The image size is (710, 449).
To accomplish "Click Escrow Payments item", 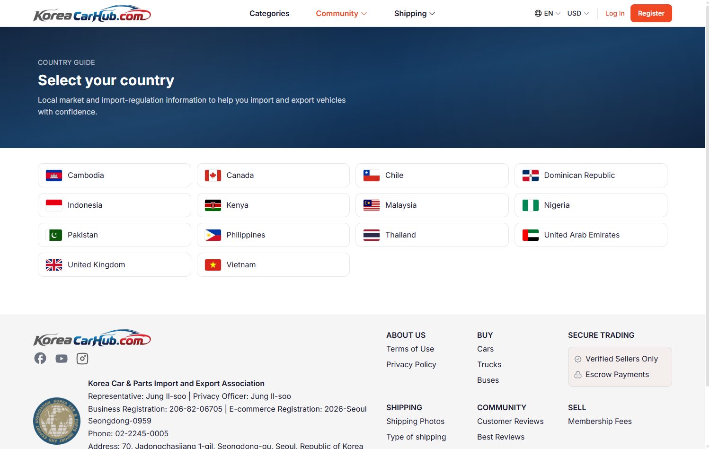I will click(x=612, y=374).
